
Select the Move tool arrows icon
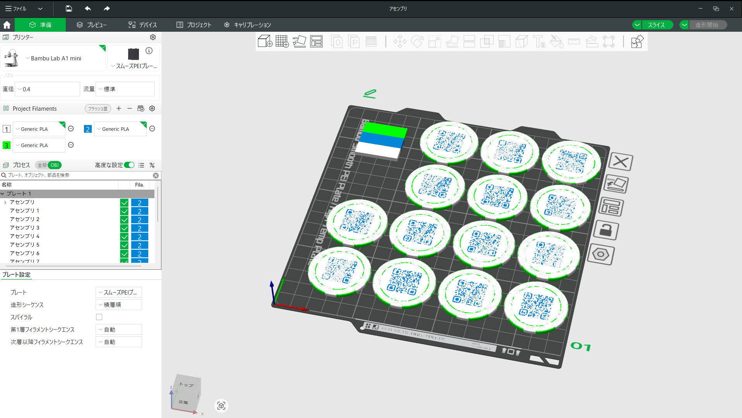[x=400, y=41]
